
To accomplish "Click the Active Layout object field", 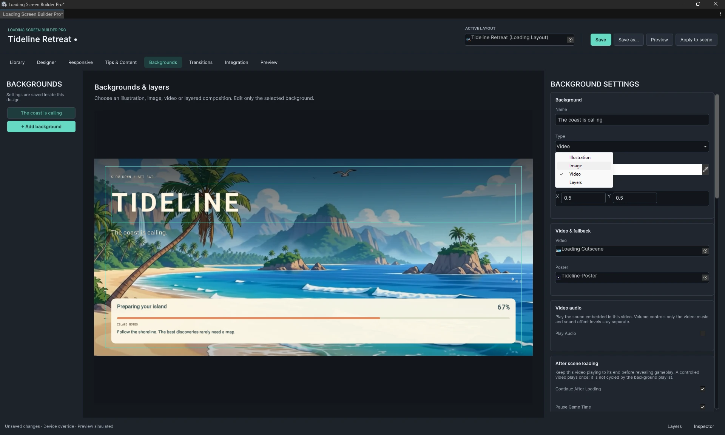I will click(x=519, y=40).
